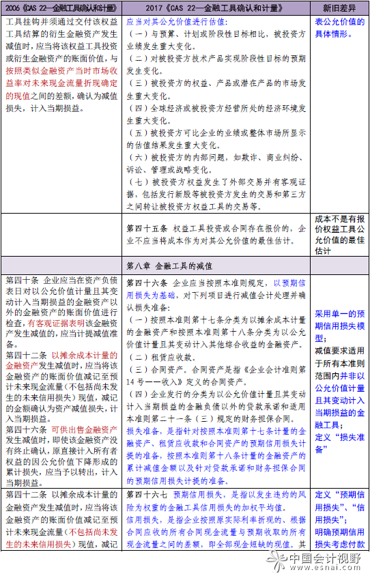This screenshot has height=576, width=370.
Task: Select "第四十六条 企业应当按照本准则规定"
Action: (x=216, y=296)
